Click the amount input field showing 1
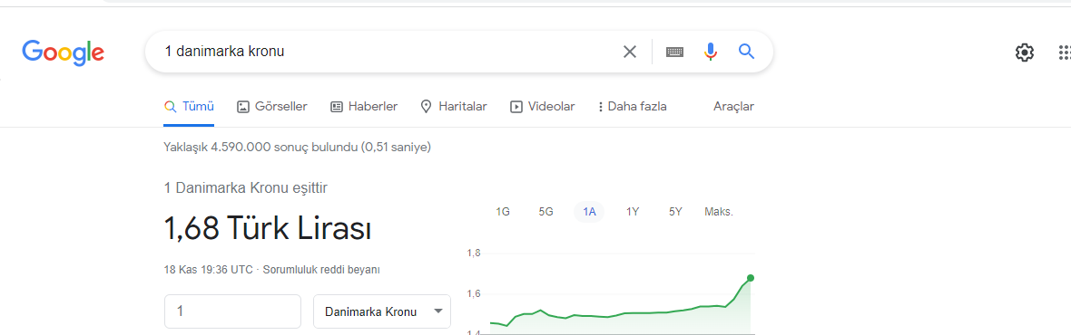Viewport: 1071px width, 335px height. click(x=233, y=311)
